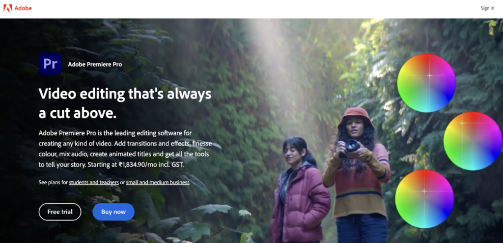Click the bottom color wheel
Image resolution: width=503 pixels, height=243 pixels.
click(x=424, y=199)
